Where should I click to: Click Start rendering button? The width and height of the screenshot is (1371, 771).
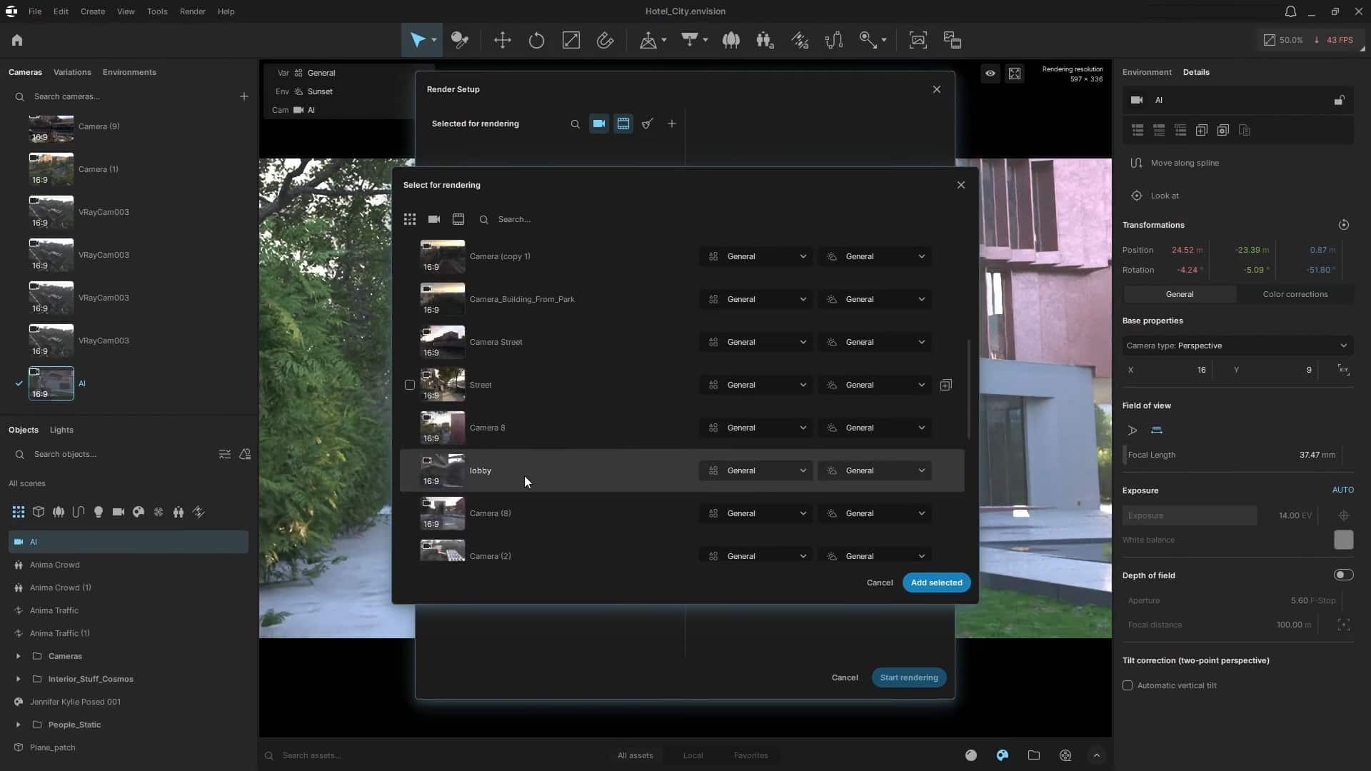coord(909,677)
